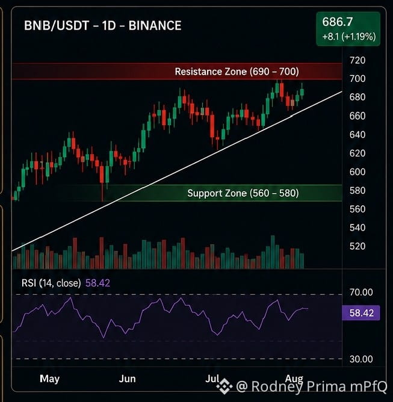This screenshot has height=402, width=393.
Task: Click the 70.00 RSI axis label
Action: point(361,292)
